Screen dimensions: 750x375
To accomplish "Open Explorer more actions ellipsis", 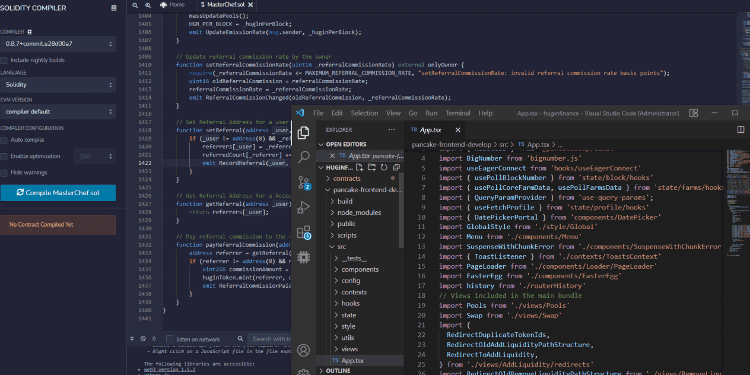I will coord(392,129).
